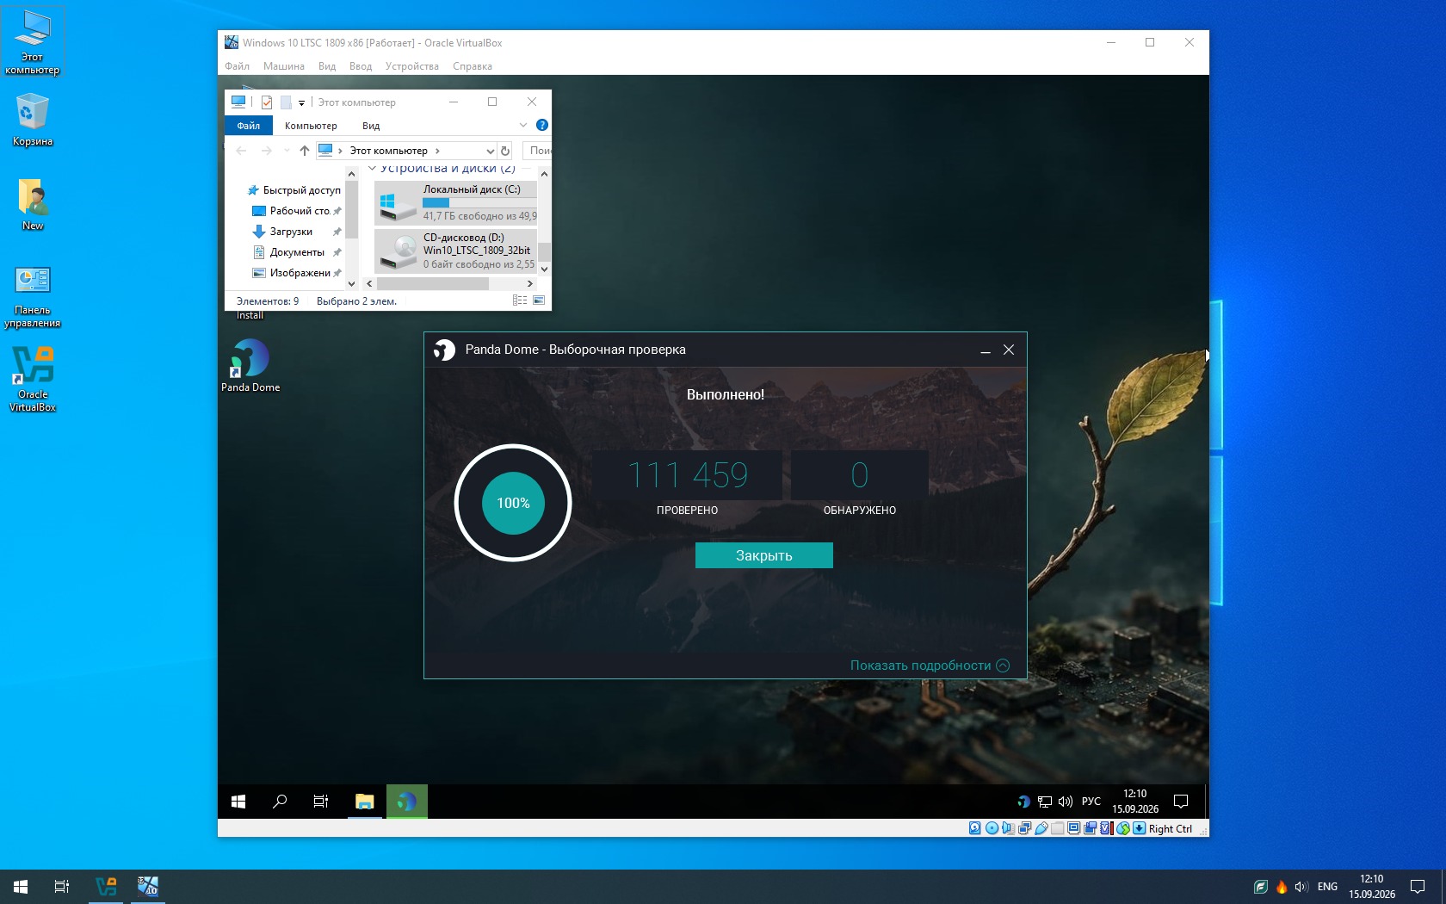Open File Explorer from the guest taskbar
This screenshot has width=1446, height=904.
pyautogui.click(x=365, y=802)
